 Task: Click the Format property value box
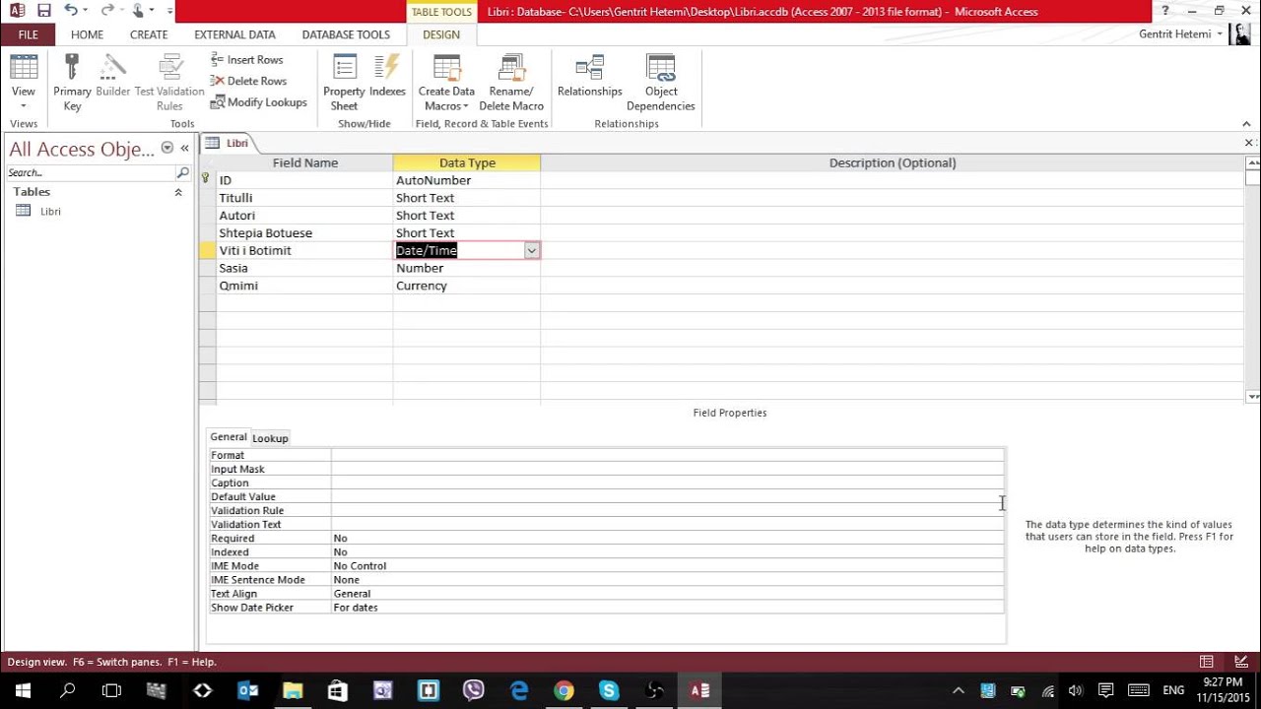point(667,455)
